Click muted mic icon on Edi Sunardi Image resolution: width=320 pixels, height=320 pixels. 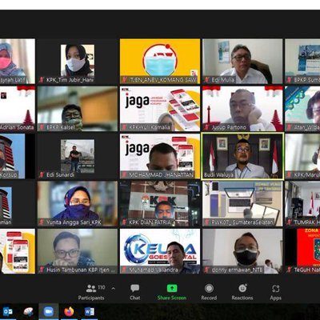(42, 174)
